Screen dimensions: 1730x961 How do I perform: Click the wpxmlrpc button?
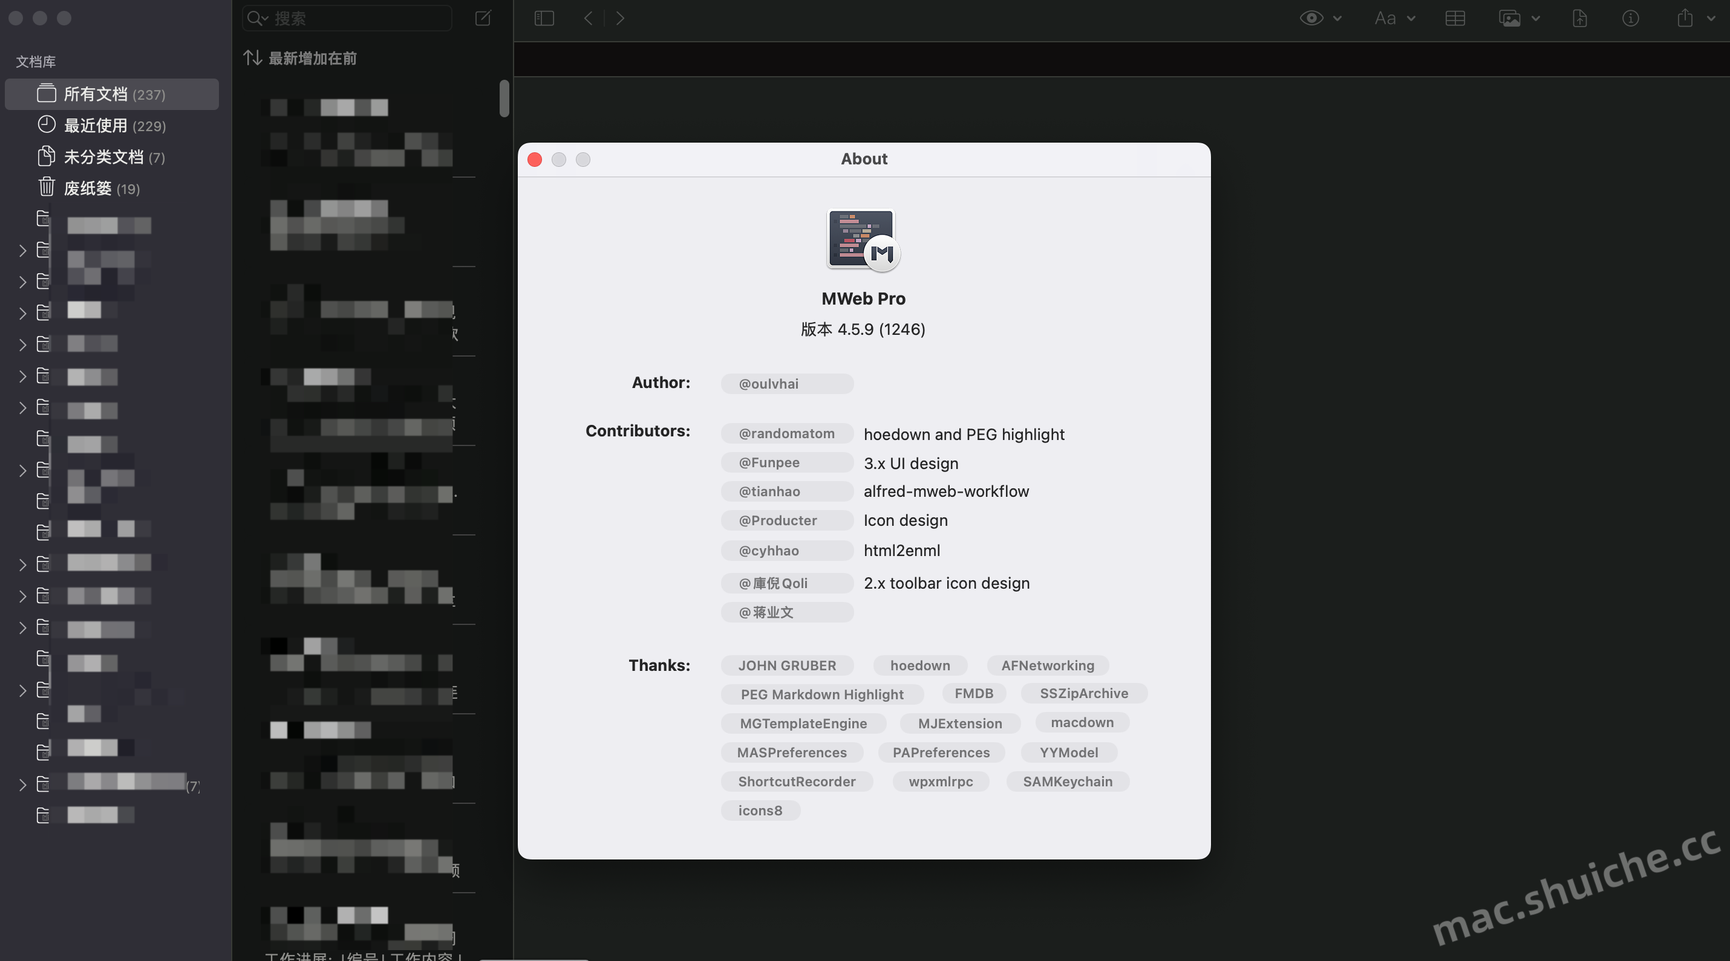point(940,781)
